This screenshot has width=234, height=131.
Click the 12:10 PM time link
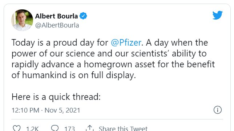pos(25,110)
